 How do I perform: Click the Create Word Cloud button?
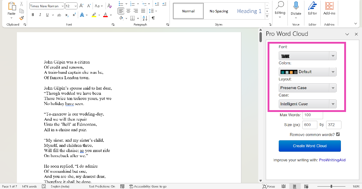(x=310, y=146)
